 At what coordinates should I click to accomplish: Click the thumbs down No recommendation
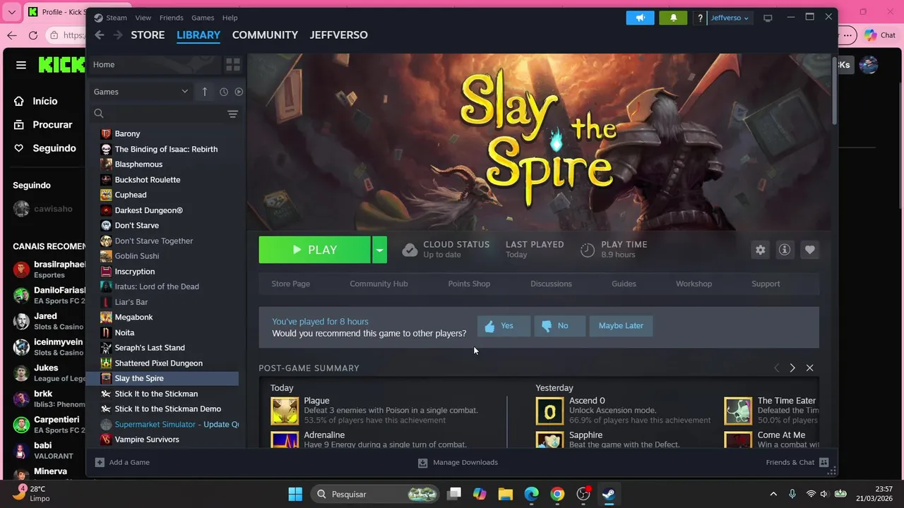(559, 326)
